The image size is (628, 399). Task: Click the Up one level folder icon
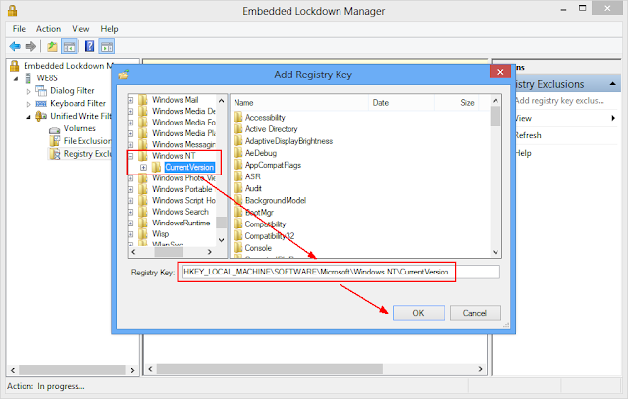(52, 47)
